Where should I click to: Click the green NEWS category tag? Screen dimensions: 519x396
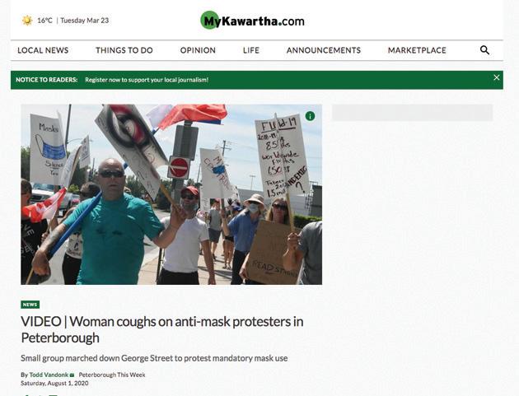(x=30, y=305)
